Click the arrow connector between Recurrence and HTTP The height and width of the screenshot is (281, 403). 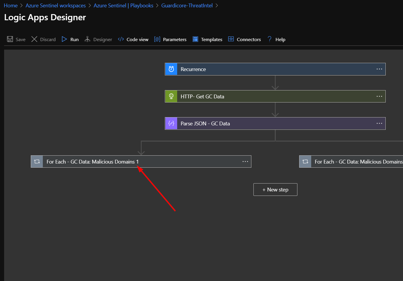pos(275,83)
